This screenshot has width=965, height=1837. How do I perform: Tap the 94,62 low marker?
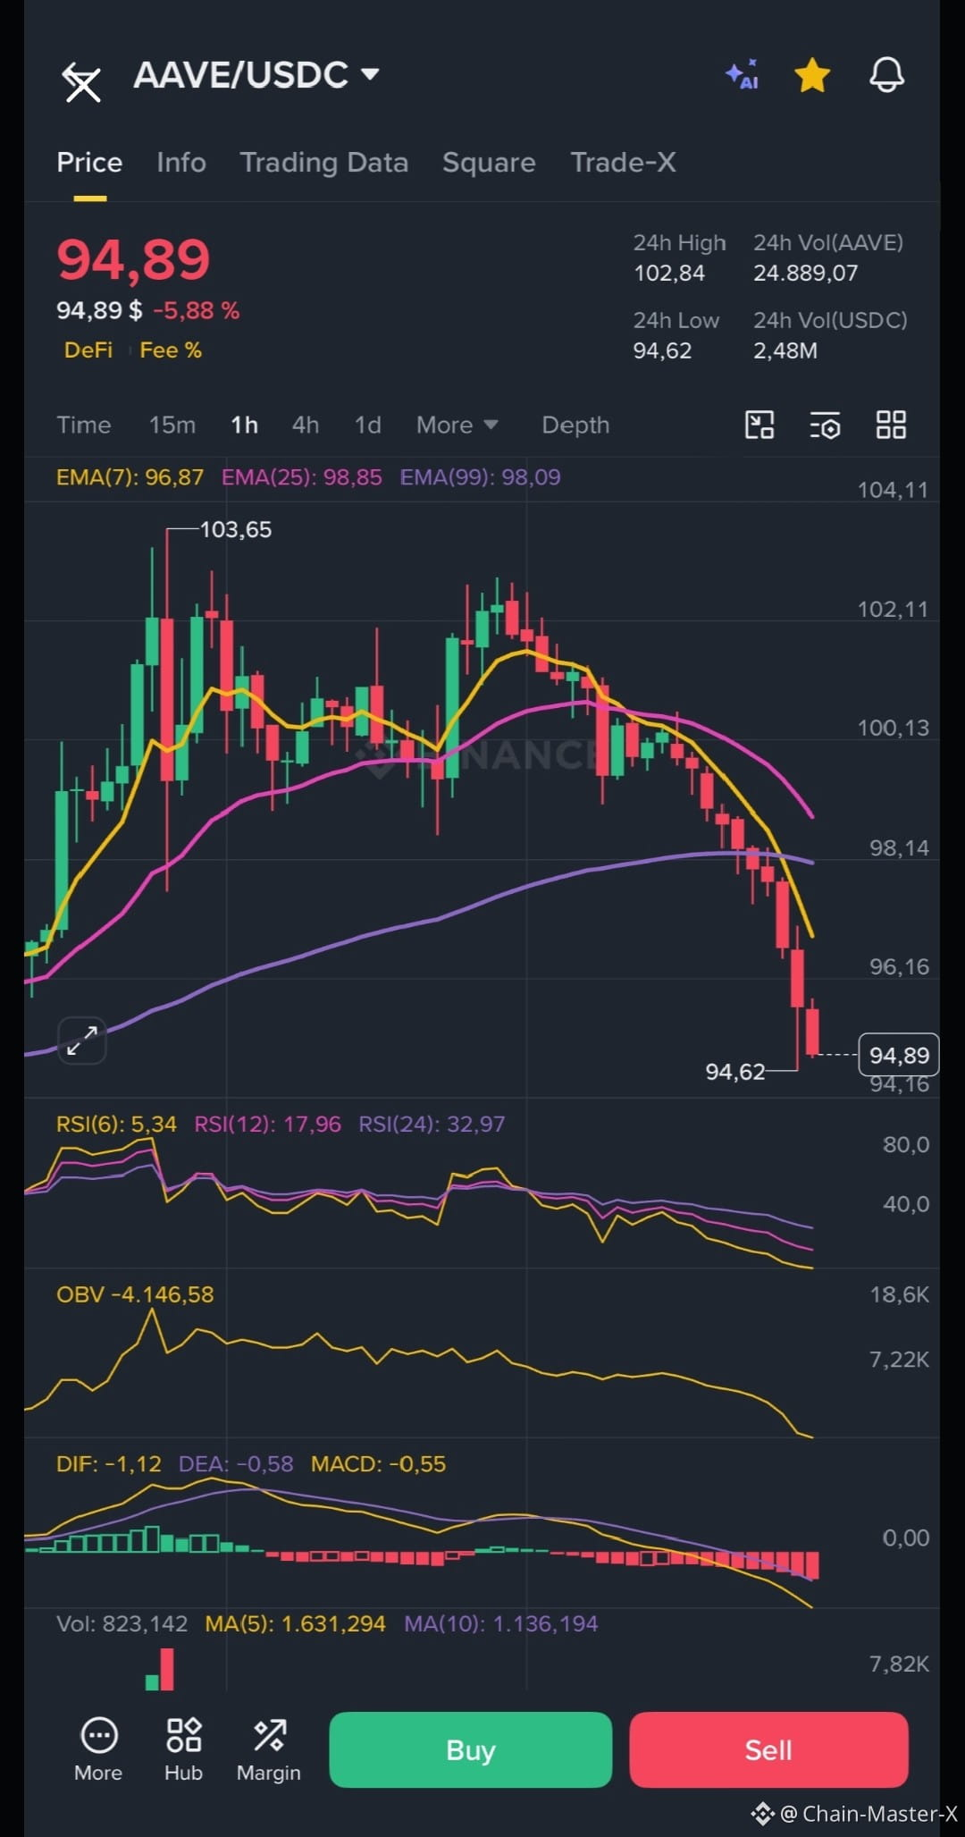(x=735, y=1072)
